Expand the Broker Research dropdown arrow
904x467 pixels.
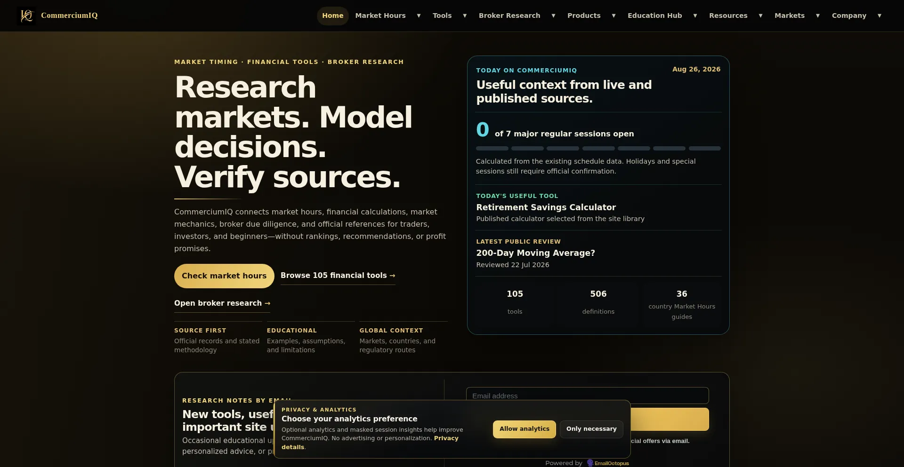[x=553, y=16]
